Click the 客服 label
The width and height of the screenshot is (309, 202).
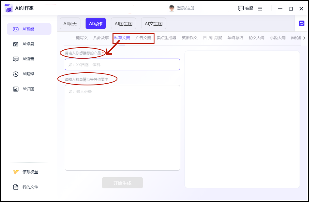coord(249,8)
